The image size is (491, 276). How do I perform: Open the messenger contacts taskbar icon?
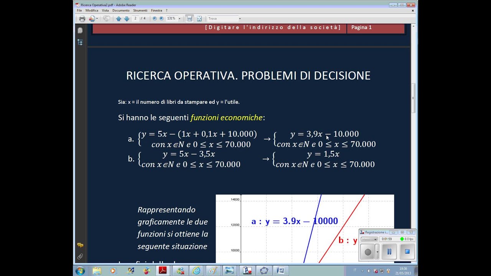click(180, 271)
